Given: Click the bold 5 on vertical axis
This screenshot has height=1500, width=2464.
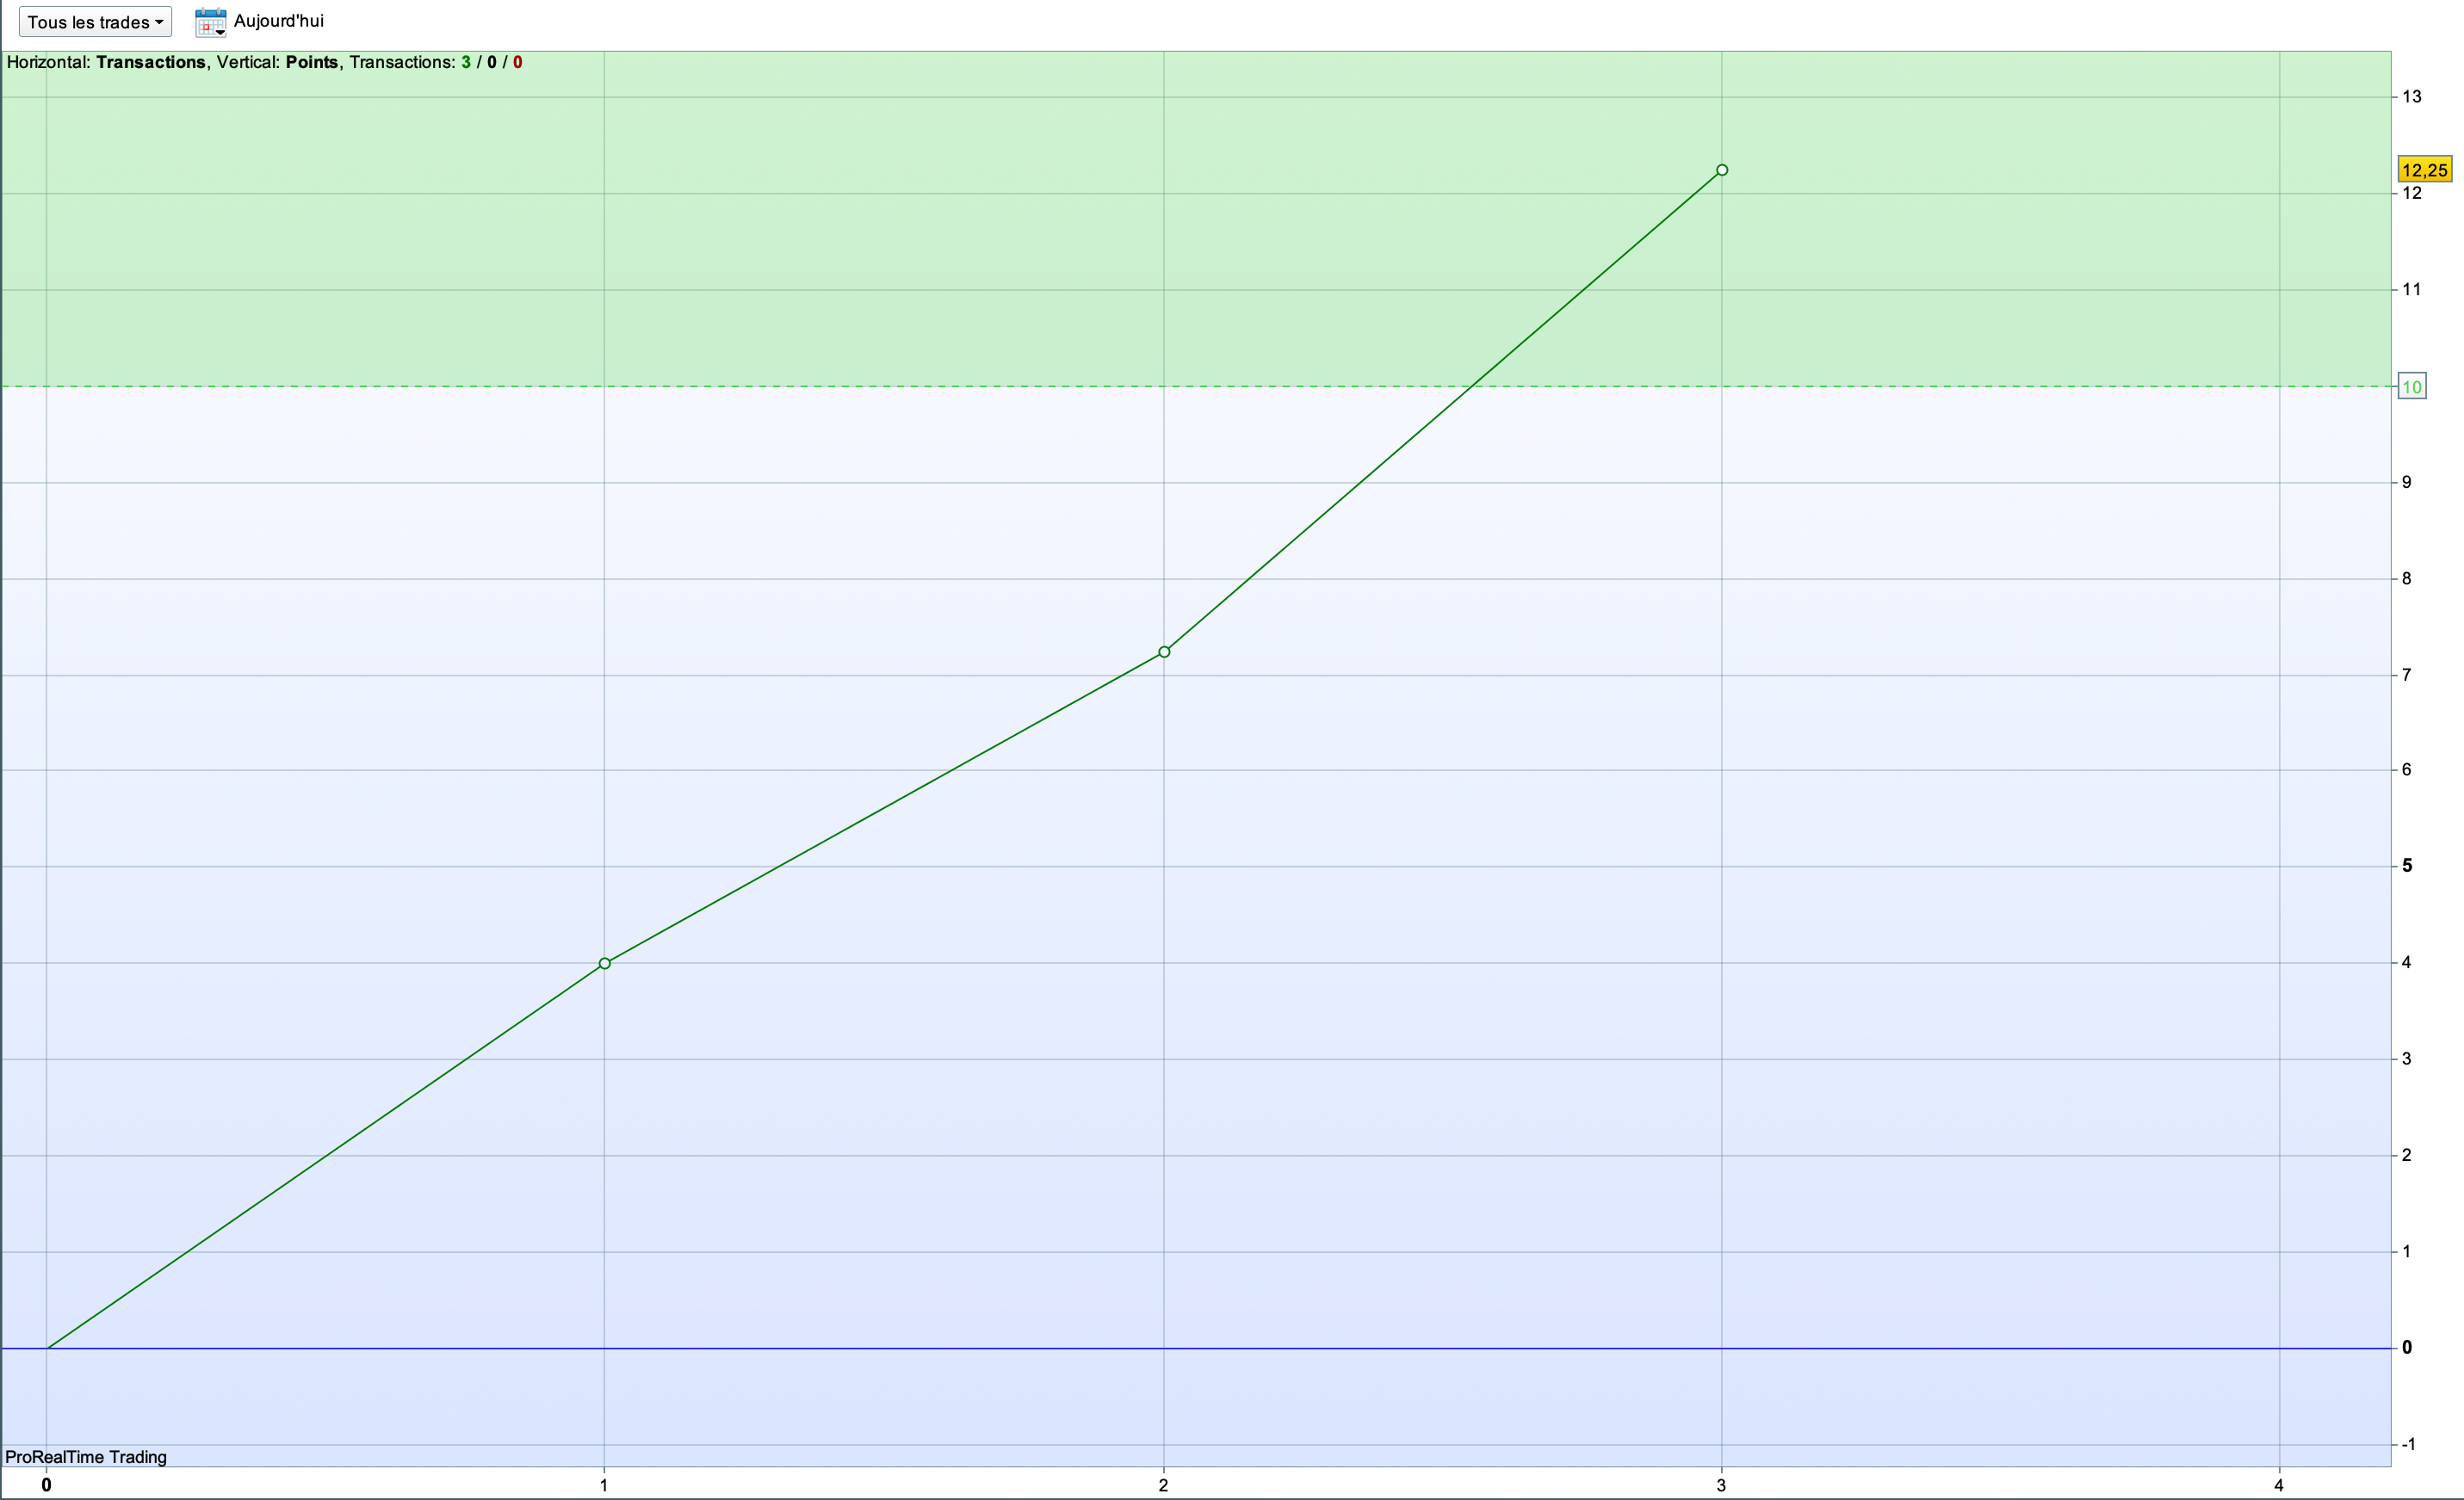Looking at the screenshot, I should [2407, 866].
